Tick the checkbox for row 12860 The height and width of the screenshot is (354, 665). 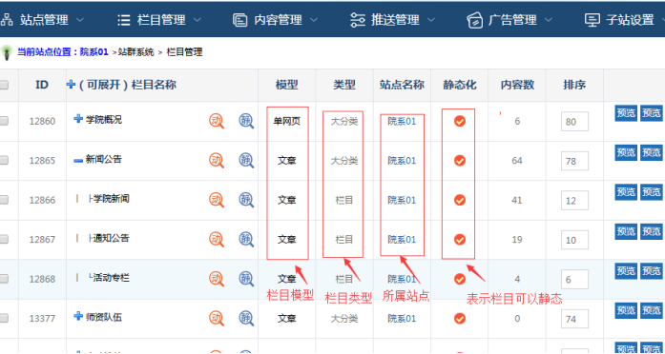click(4, 121)
